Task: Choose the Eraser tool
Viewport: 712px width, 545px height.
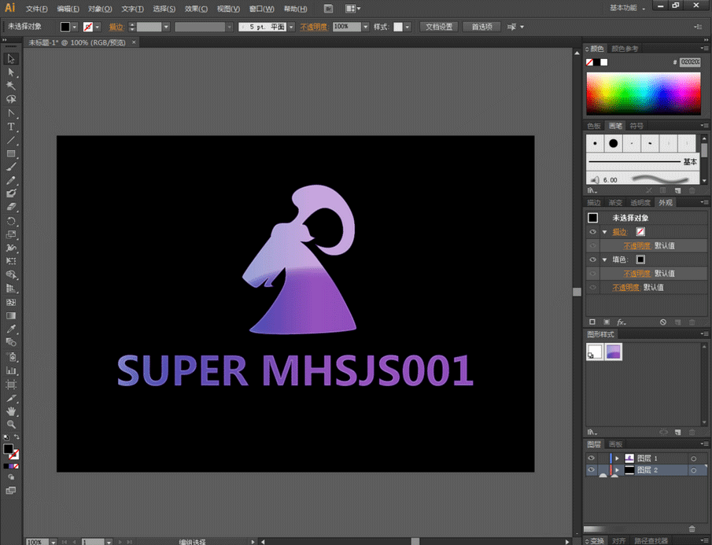Action: point(11,207)
